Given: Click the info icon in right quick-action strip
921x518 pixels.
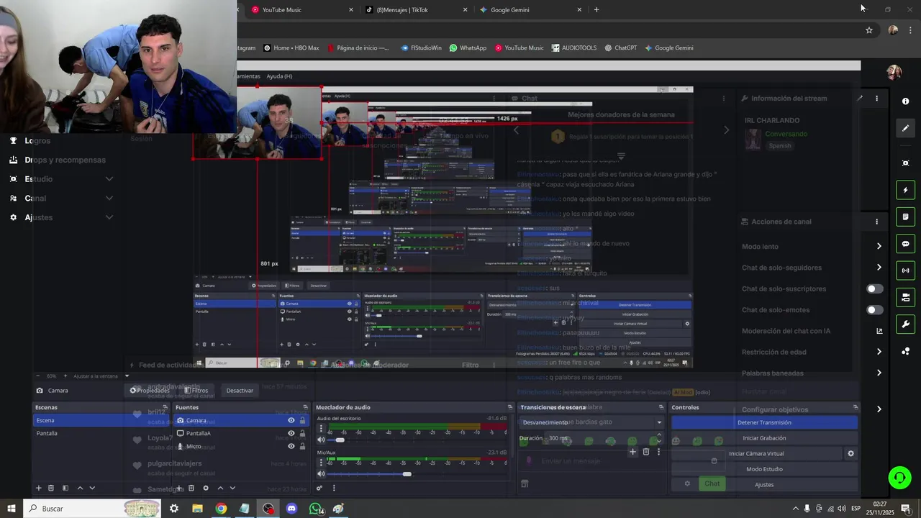Looking at the screenshot, I should [x=906, y=101].
